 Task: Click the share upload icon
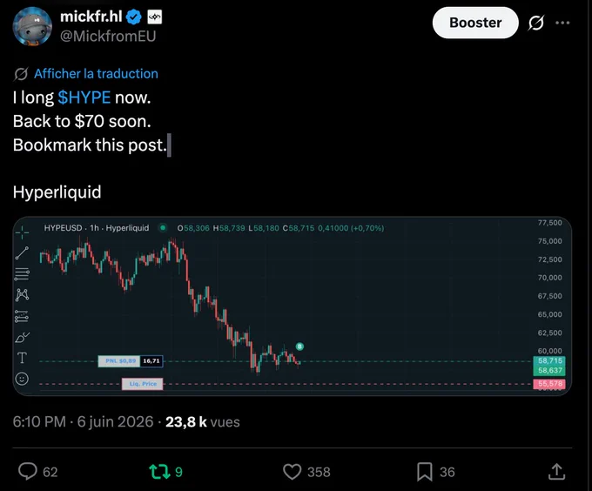tap(556, 471)
